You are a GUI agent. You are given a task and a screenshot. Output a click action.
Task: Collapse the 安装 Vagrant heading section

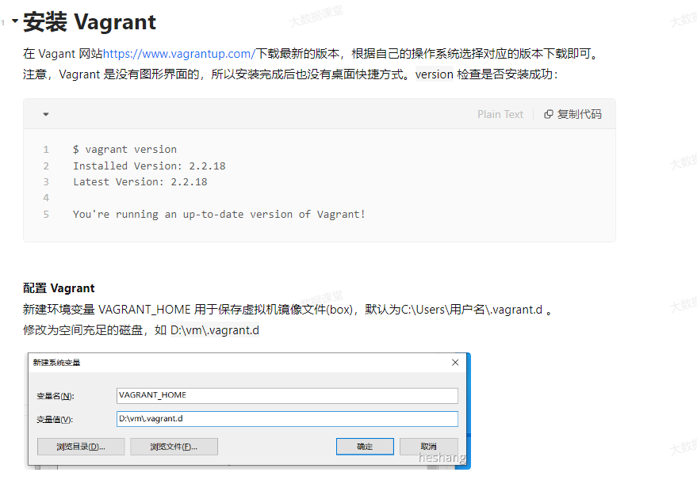pyautogui.click(x=14, y=21)
